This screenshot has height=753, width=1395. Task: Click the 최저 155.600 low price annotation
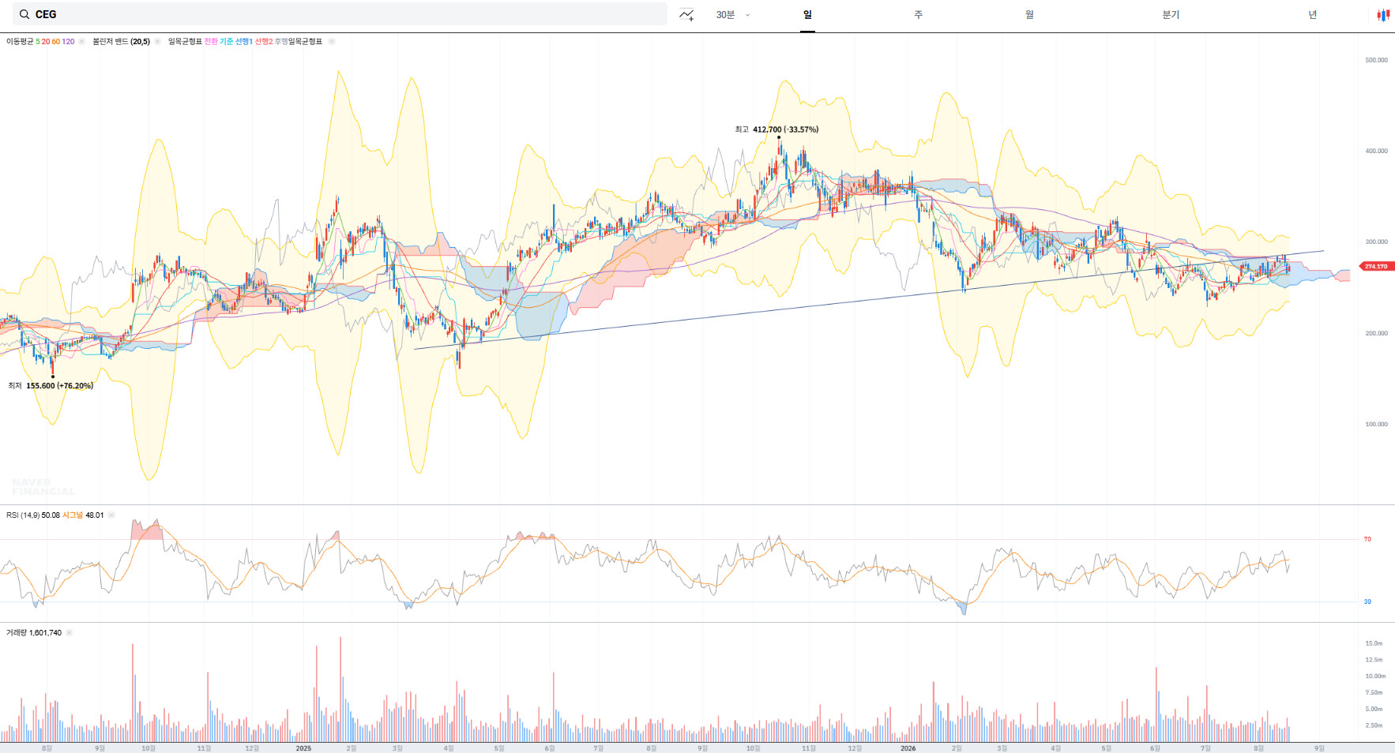coord(51,386)
